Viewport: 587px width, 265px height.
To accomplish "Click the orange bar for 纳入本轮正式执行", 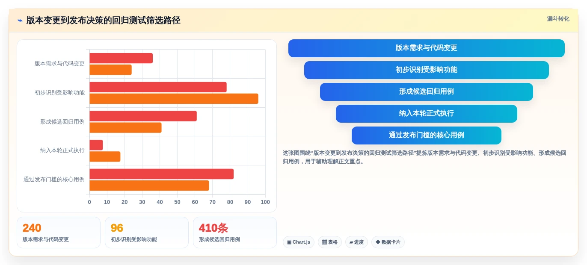I will 105,156.
